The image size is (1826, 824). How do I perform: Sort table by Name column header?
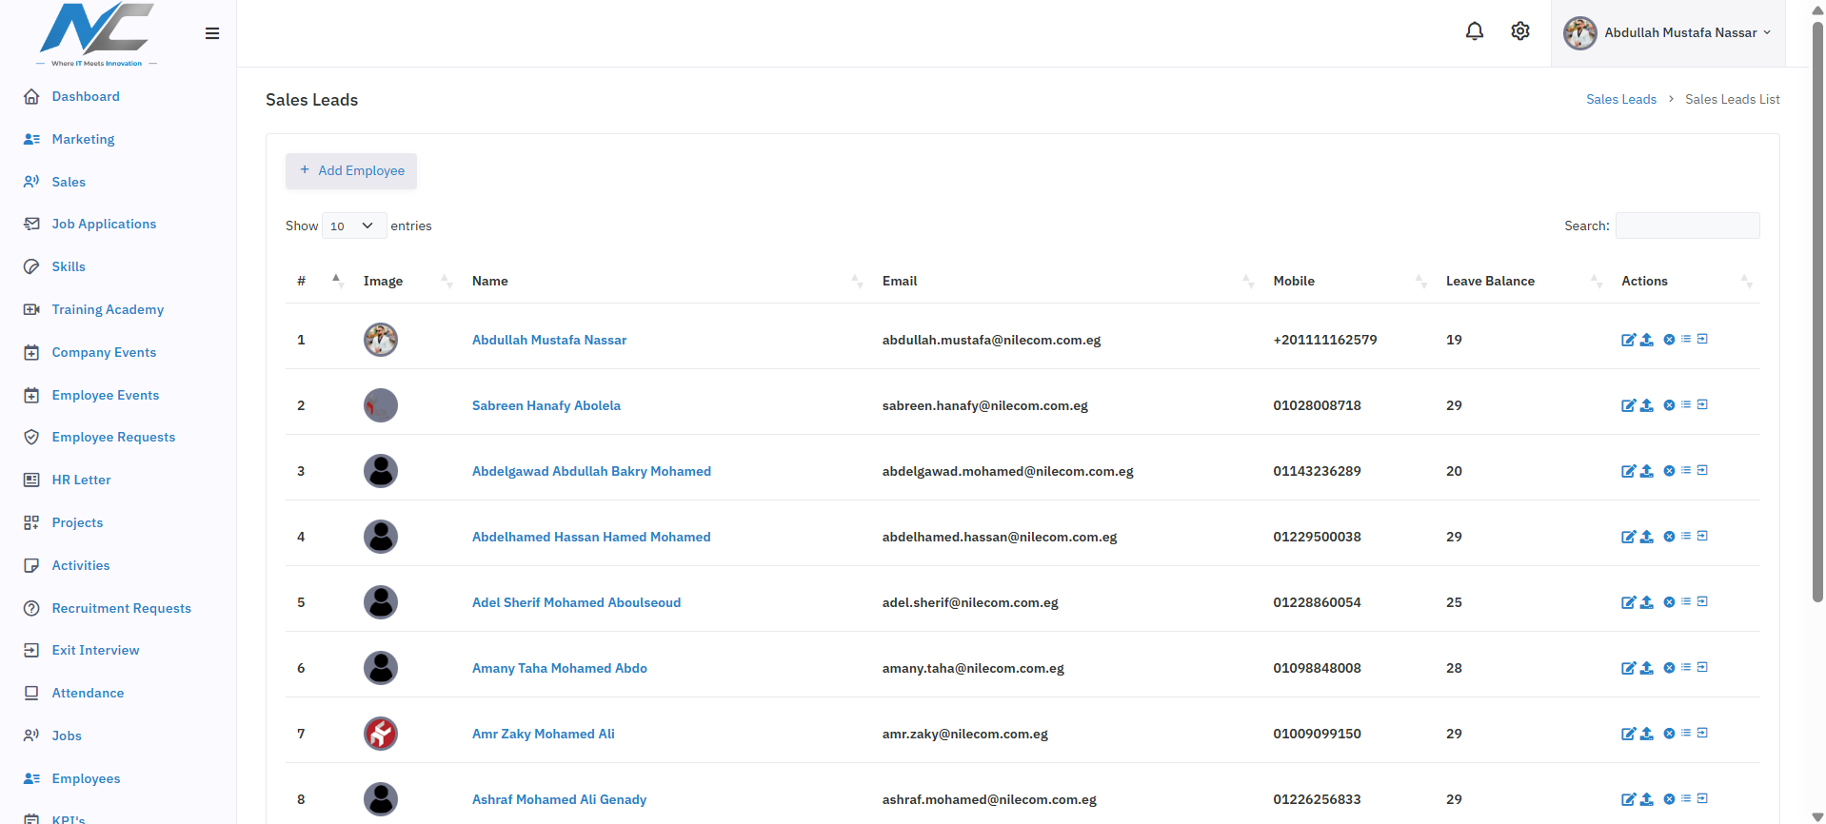[665, 281]
